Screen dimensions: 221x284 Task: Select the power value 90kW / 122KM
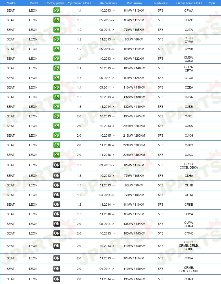134,59
